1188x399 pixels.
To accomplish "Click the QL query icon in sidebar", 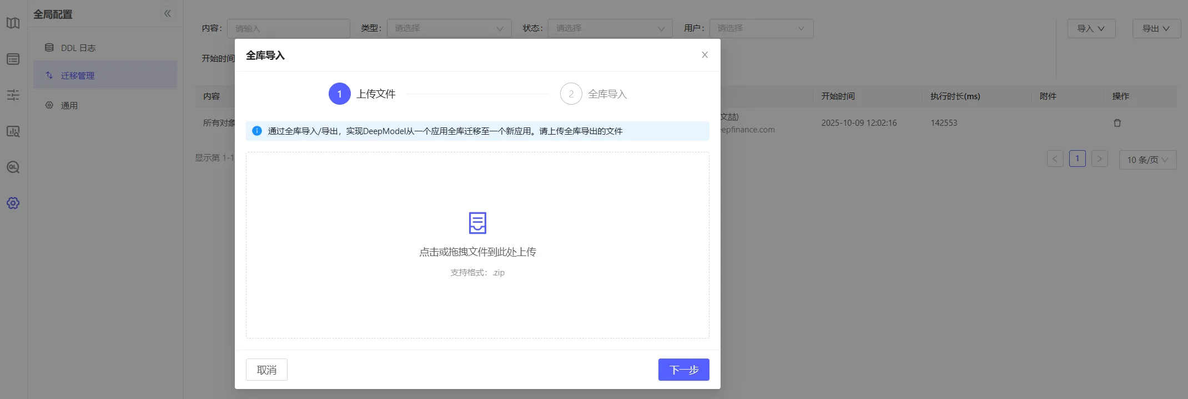I will pyautogui.click(x=13, y=167).
